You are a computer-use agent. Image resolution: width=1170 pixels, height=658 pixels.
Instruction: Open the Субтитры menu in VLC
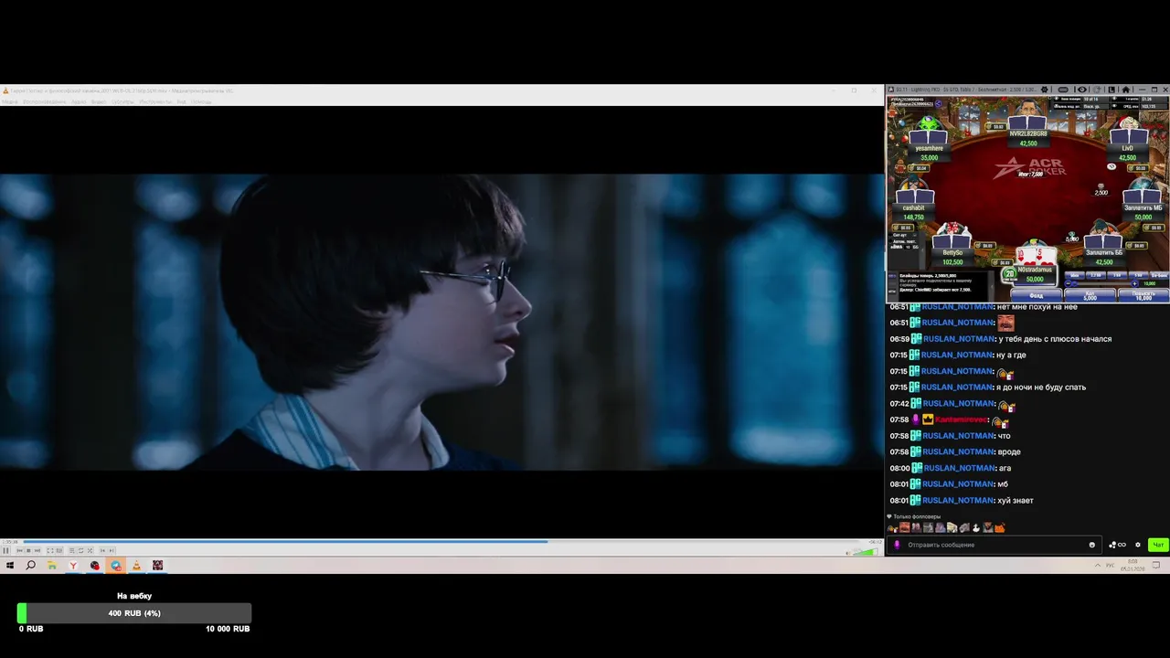[x=122, y=101]
